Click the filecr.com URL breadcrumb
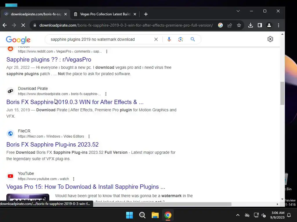Viewport: 297px width, 222px height. [x=51, y=136]
